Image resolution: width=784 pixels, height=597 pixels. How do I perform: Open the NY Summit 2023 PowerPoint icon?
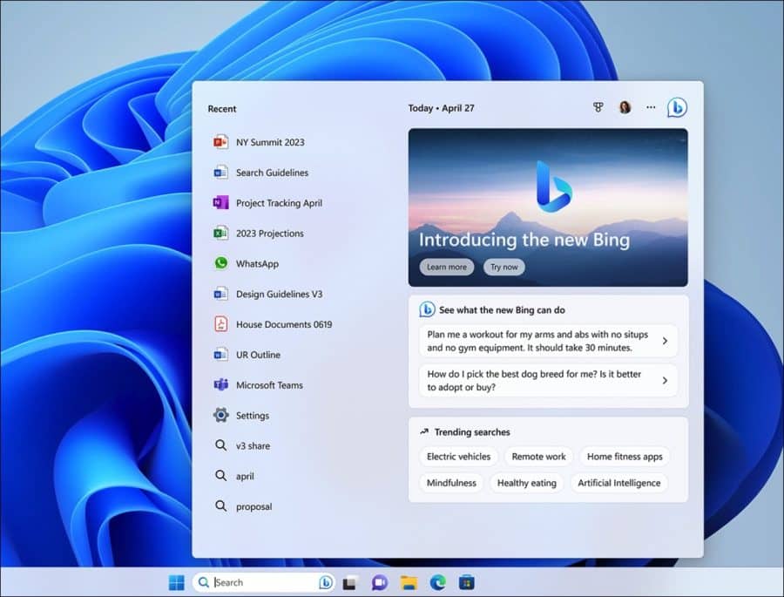(220, 142)
